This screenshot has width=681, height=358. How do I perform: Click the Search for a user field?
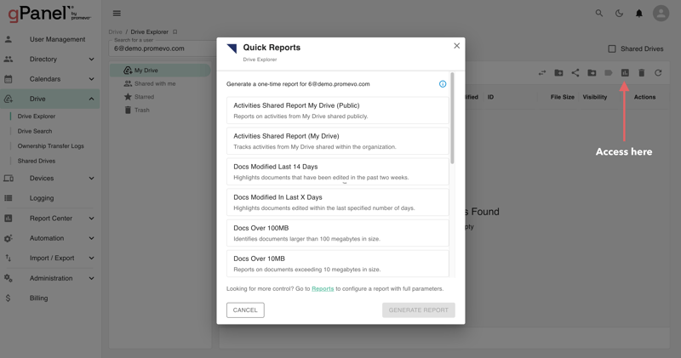(163, 48)
